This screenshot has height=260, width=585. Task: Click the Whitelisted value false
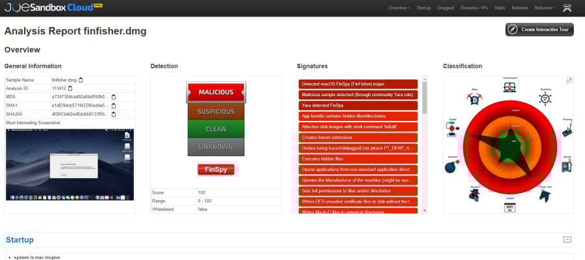pos(202,209)
